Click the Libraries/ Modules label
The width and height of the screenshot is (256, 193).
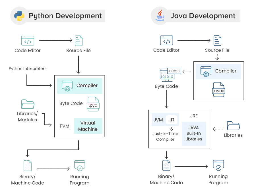point(27,117)
